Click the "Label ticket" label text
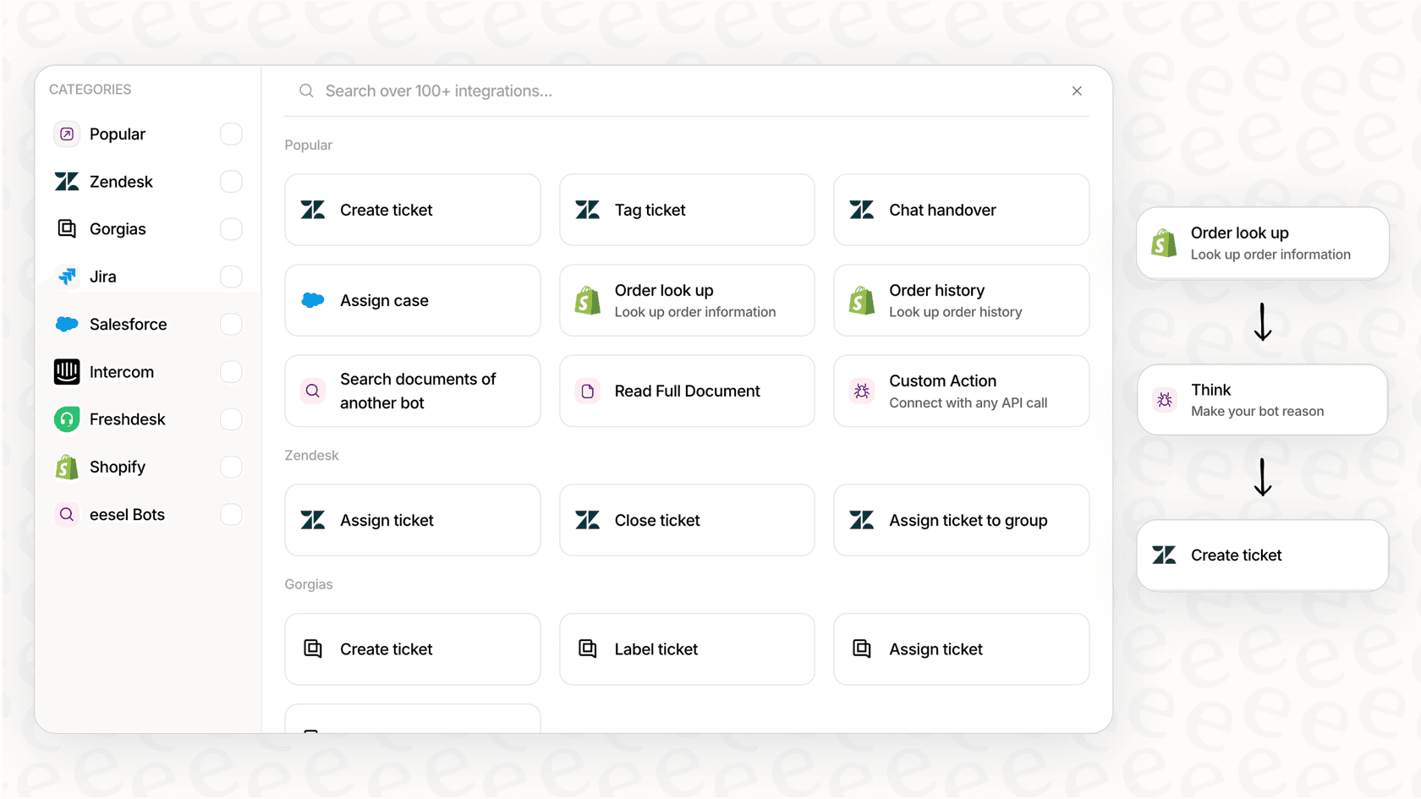Screen dimensions: 1421x799 [x=656, y=649]
